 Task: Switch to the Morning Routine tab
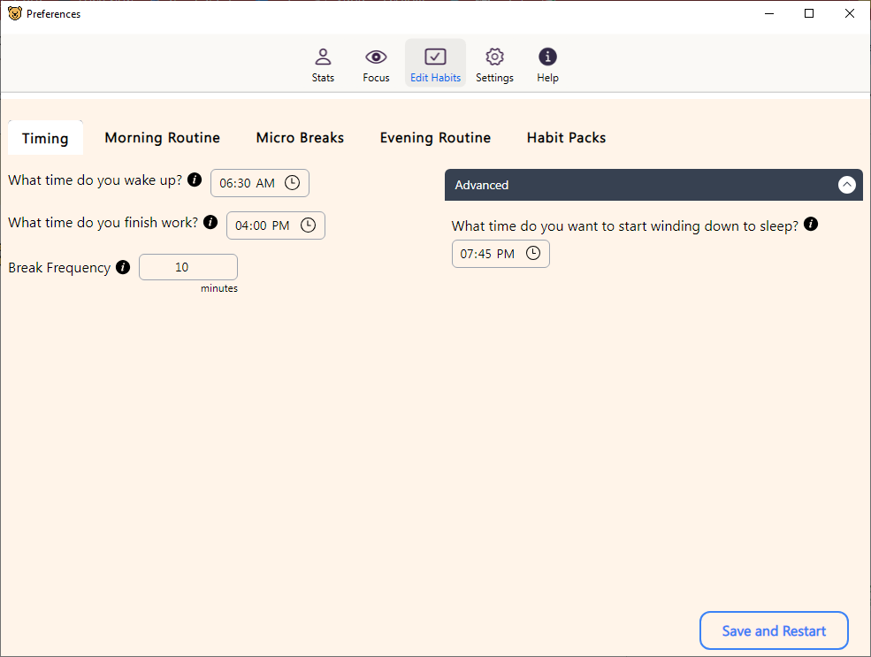[162, 138]
